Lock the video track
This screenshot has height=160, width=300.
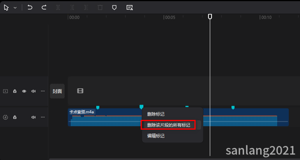click(15, 91)
